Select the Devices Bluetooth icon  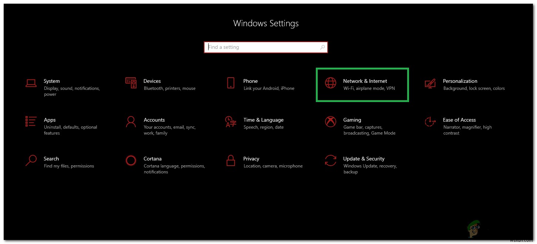click(131, 83)
